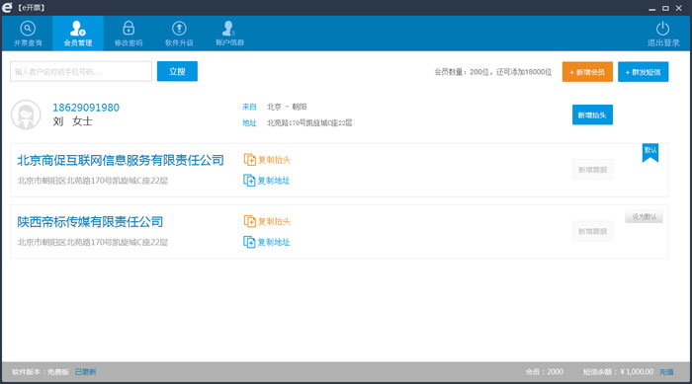Click the 软件版本：免费版 text
The image size is (692, 384).
pos(41,372)
